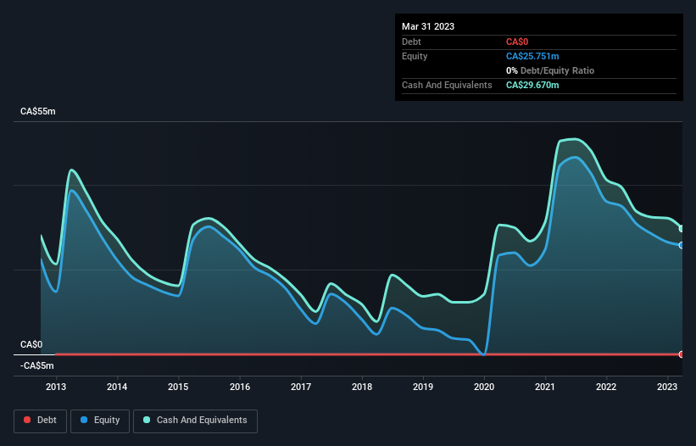Image resolution: width=696 pixels, height=446 pixels.
Task: Click the 0% Debt/Equity Ratio text
Action: 550,70
